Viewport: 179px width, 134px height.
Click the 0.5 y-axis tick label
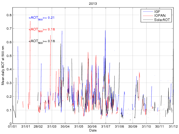tap(9, 56)
